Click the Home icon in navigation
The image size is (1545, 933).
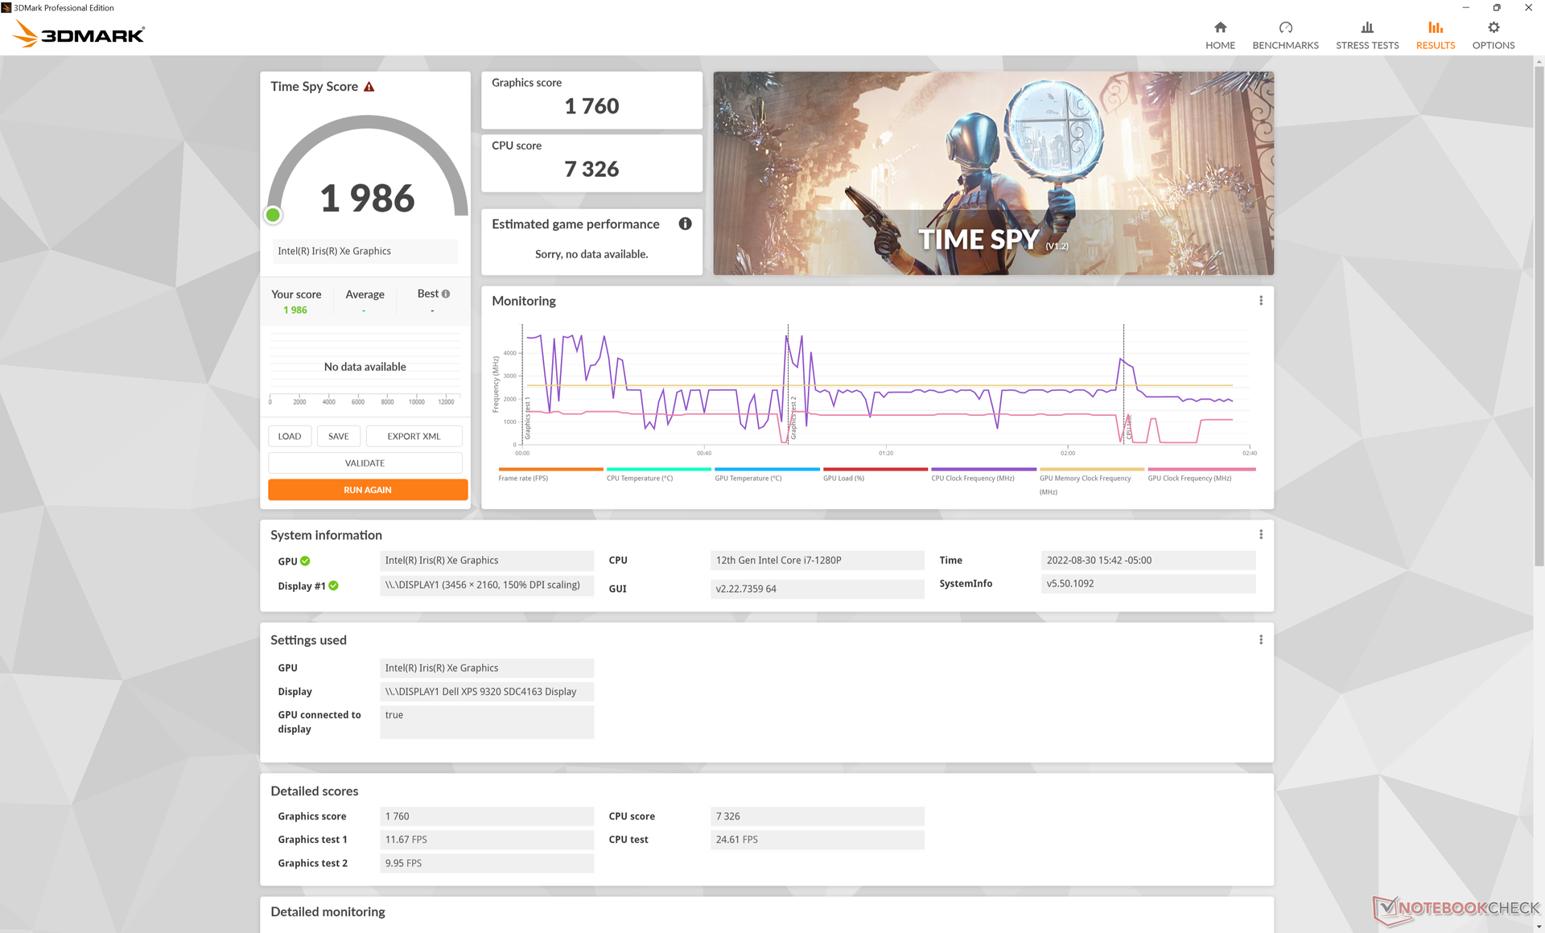coord(1220,27)
